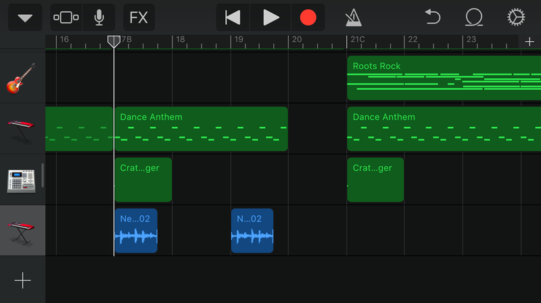
Task: Add a new track with plus button
Action: pyautogui.click(x=23, y=280)
